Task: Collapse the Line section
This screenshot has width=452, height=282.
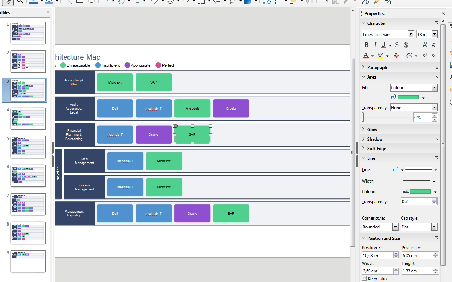Action: pos(363,158)
